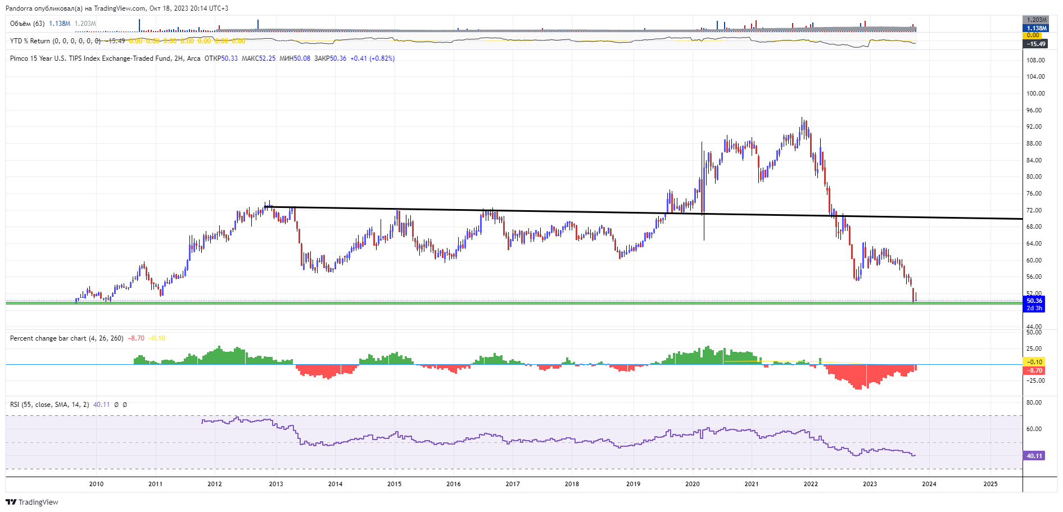Click the 76.00 price axis label
Screen dimensions: 1063x512
pos(1034,193)
